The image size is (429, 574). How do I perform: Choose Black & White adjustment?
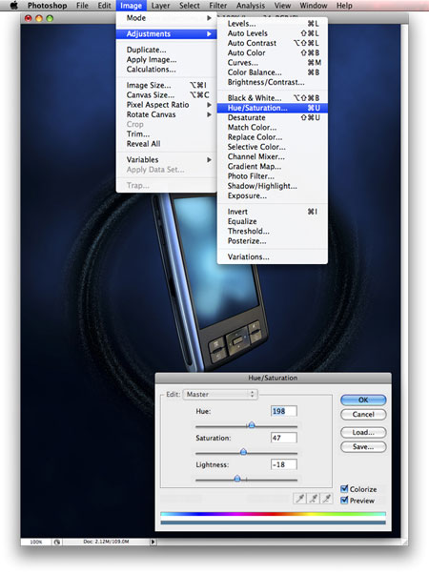pos(273,98)
